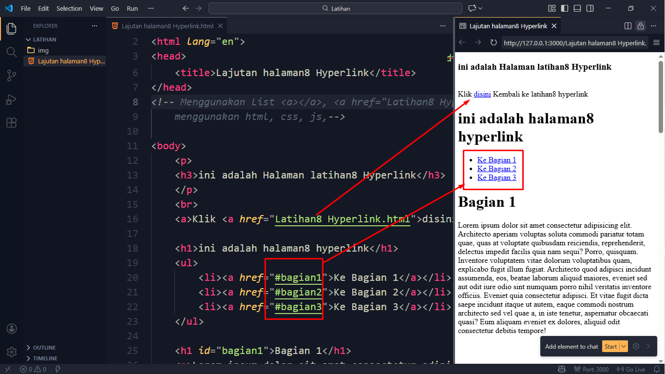This screenshot has height=374, width=665.
Task: Reload the Live Preview page
Action: click(x=494, y=42)
